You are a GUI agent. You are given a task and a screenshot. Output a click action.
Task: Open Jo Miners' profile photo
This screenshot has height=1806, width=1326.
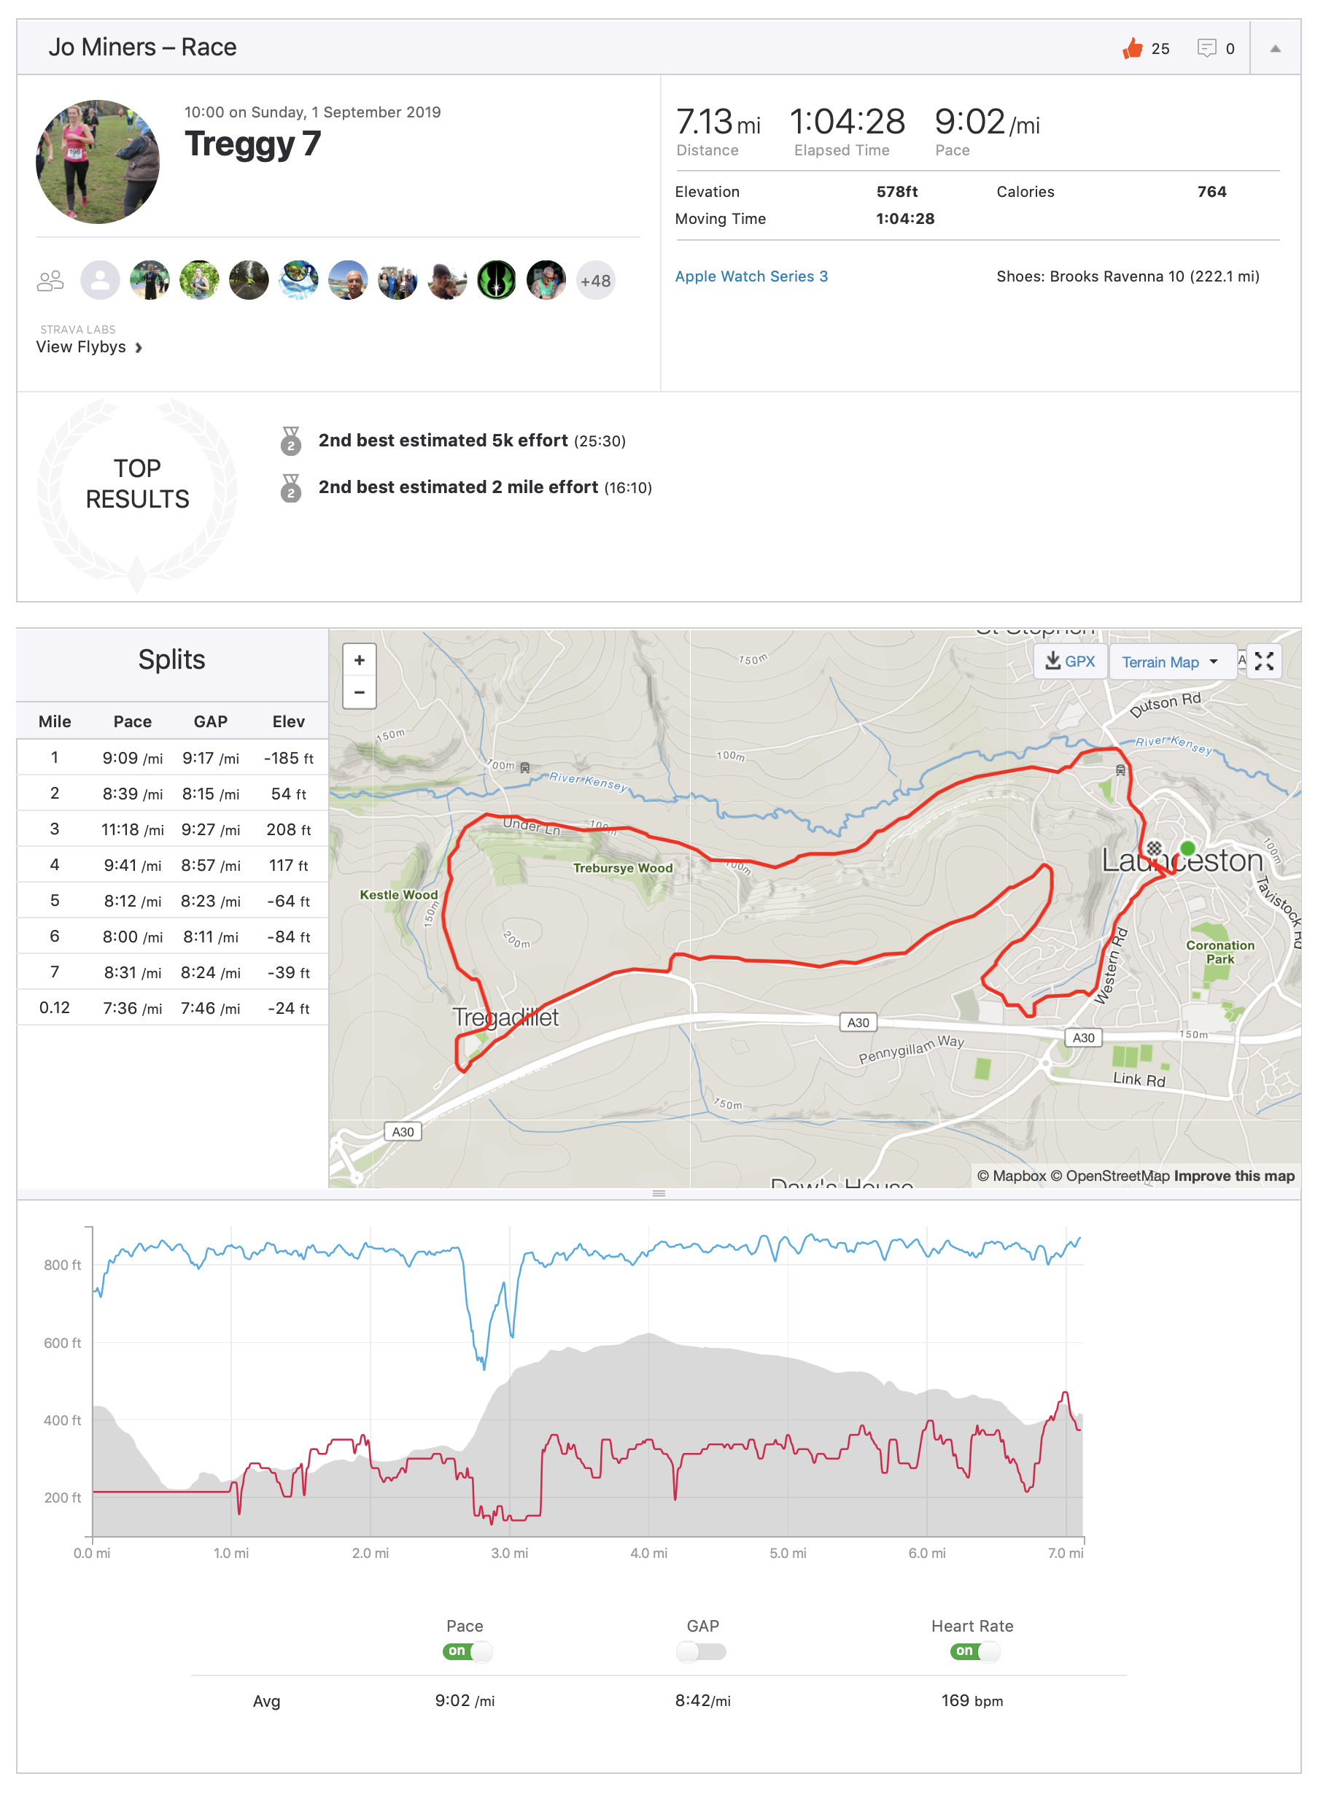click(x=98, y=161)
